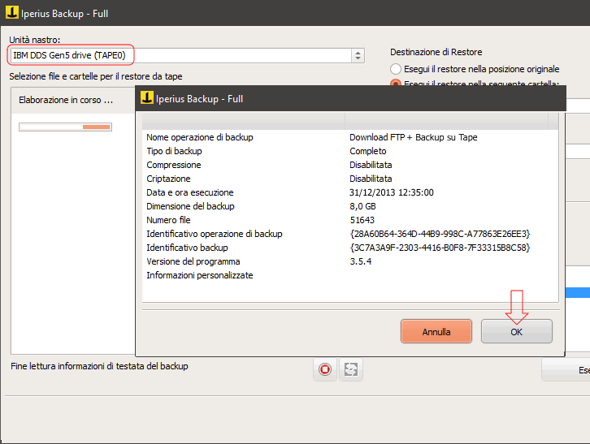Click 'Selezione file e cartelle per il restore' label
590x444 pixels.
(x=96, y=76)
